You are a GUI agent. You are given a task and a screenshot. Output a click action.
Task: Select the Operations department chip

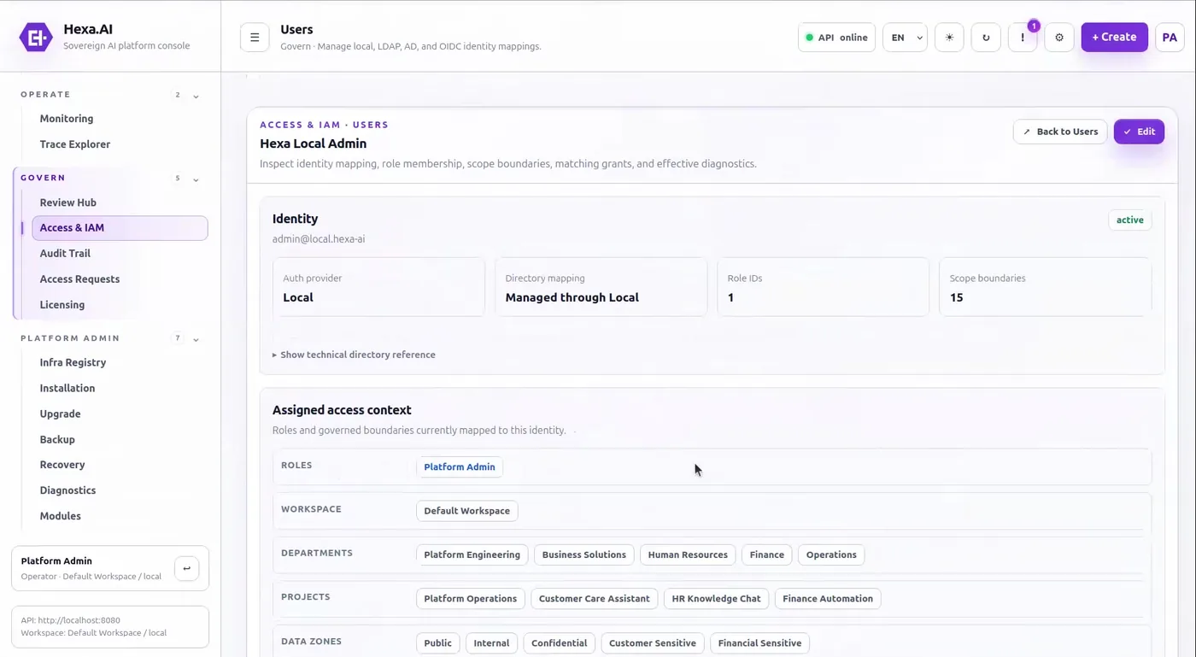(x=831, y=554)
